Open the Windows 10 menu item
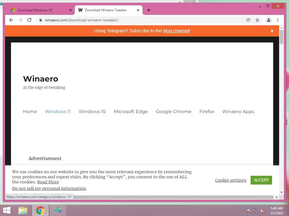Screen dimensions: 289x216 [x=92, y=111]
